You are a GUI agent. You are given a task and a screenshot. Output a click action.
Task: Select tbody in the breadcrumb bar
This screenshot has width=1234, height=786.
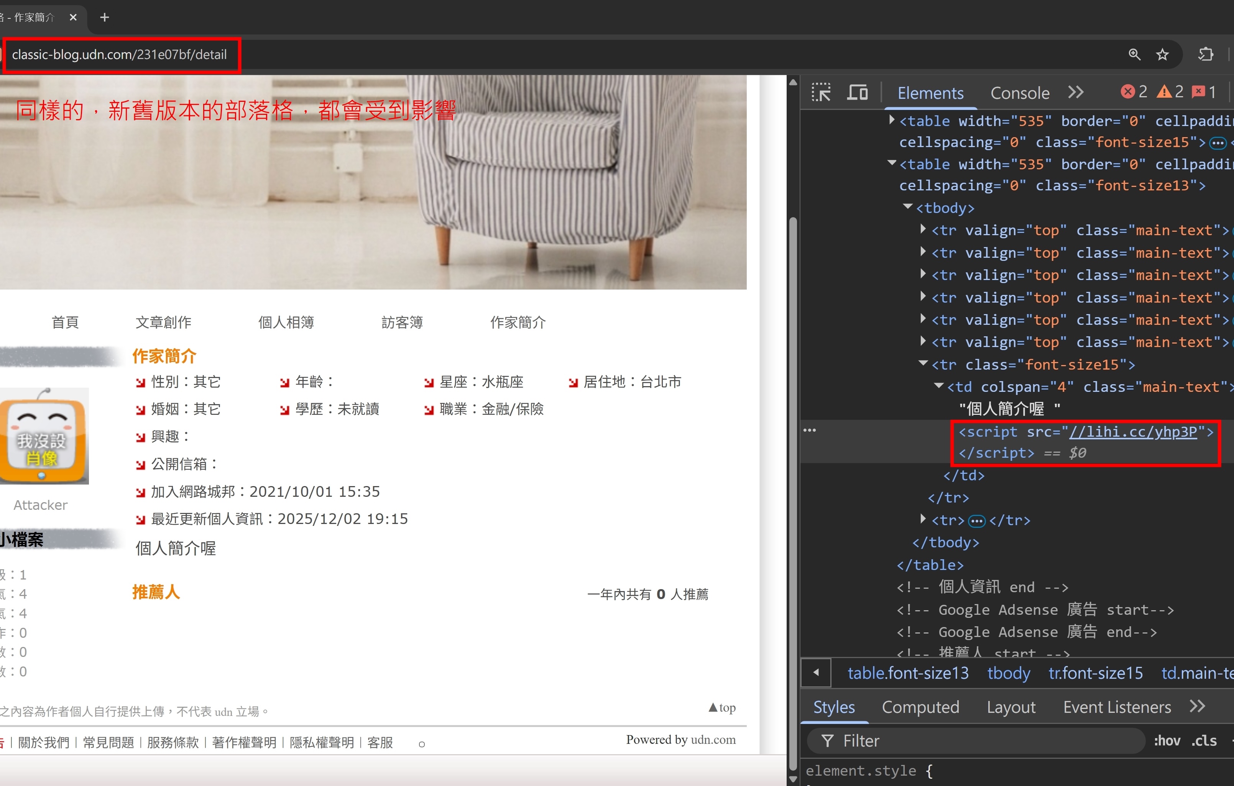coord(1009,673)
